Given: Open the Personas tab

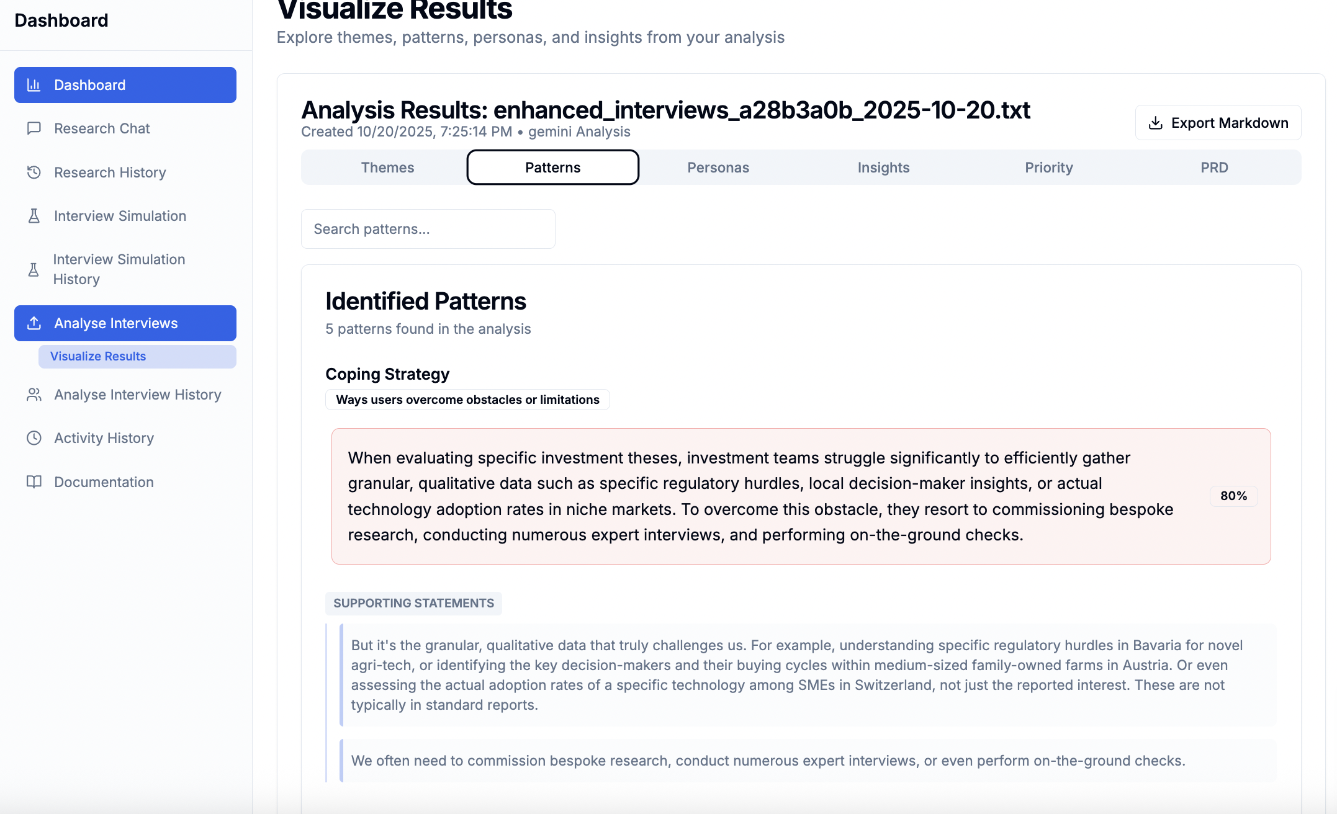Looking at the screenshot, I should click(x=718, y=167).
